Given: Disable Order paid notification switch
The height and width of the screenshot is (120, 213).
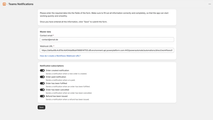Looking at the screenshot, I should click(x=42, y=77).
